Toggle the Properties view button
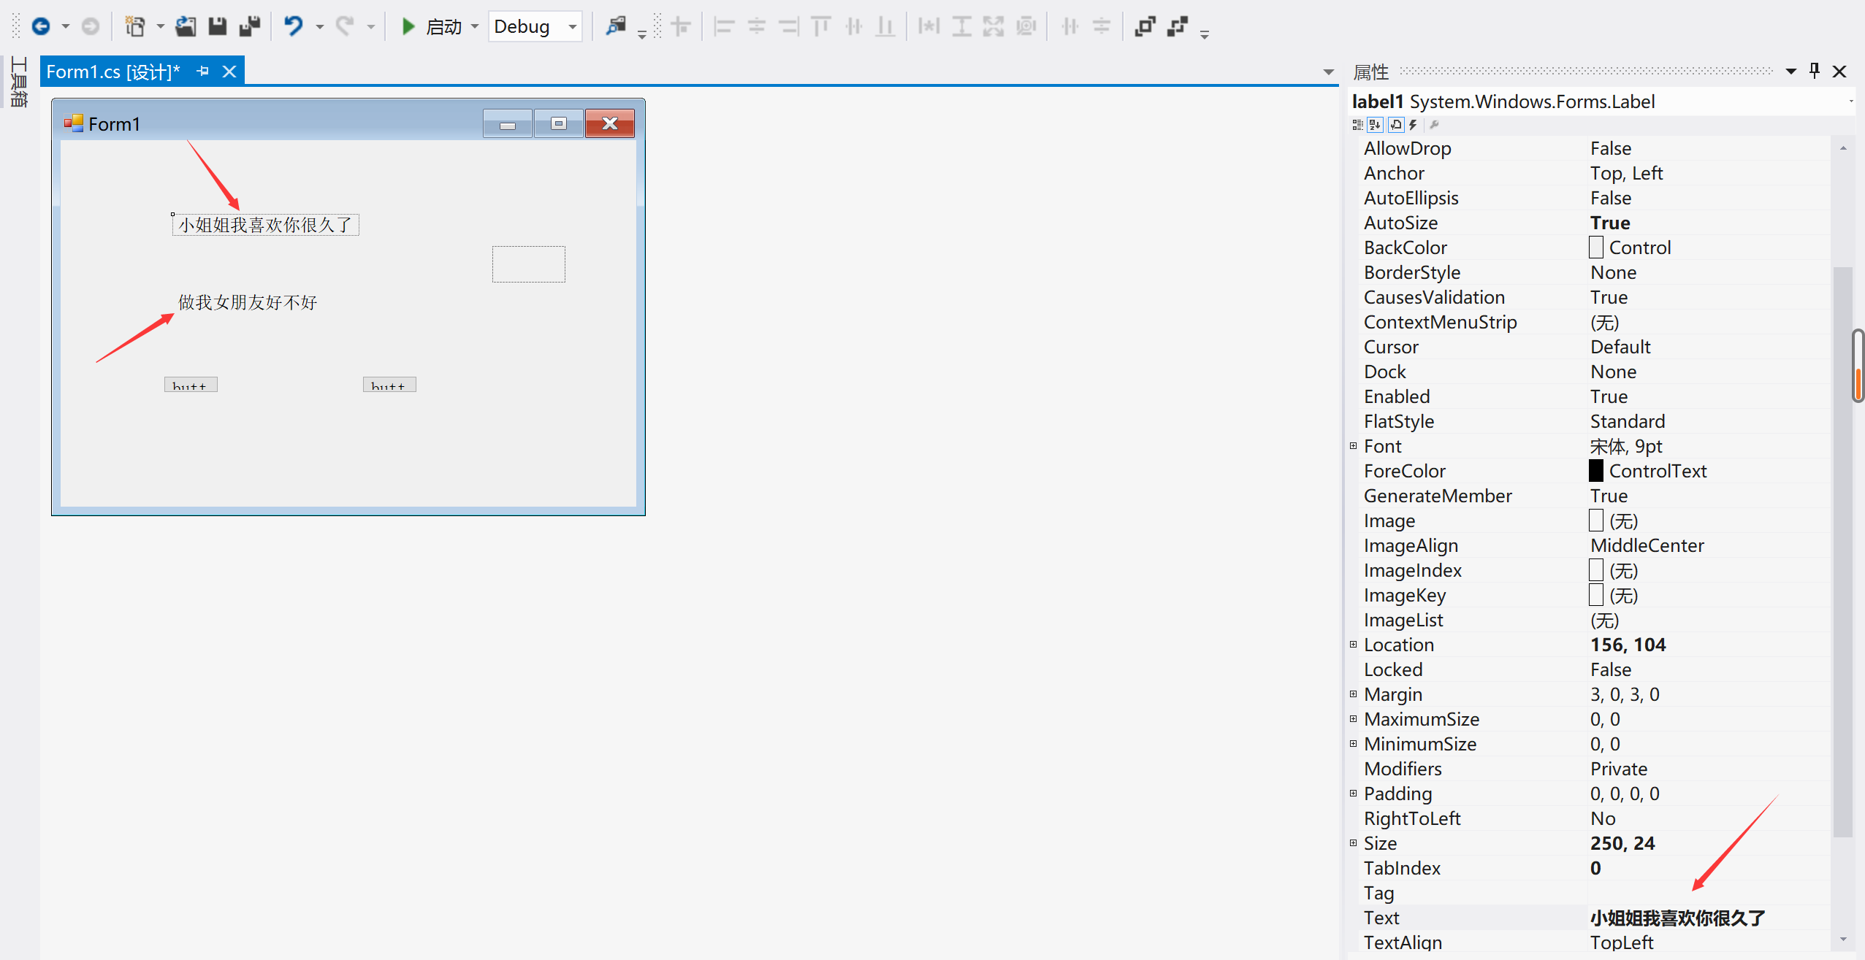 click(1395, 125)
